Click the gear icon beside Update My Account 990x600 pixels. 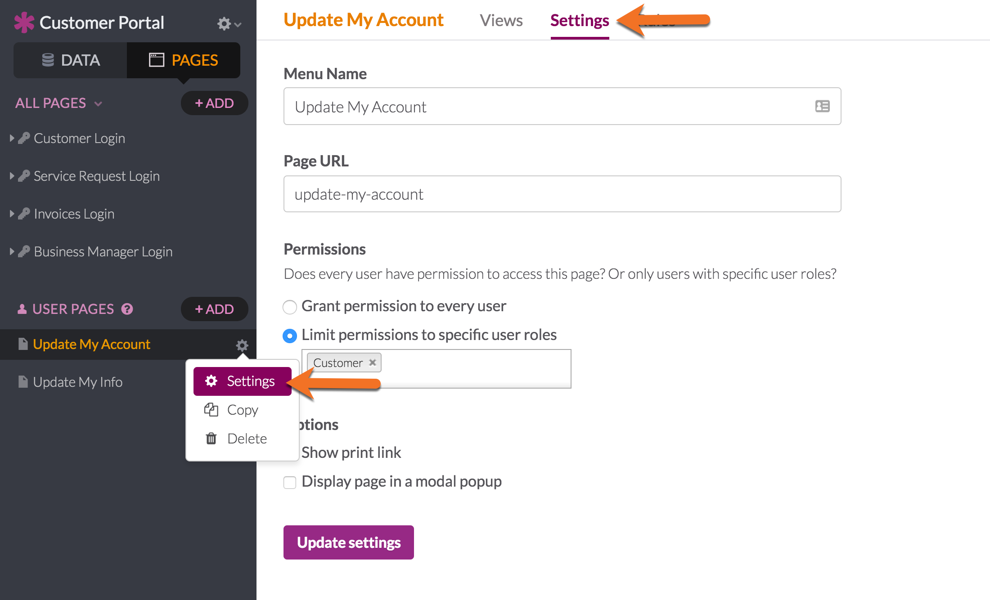tap(242, 345)
